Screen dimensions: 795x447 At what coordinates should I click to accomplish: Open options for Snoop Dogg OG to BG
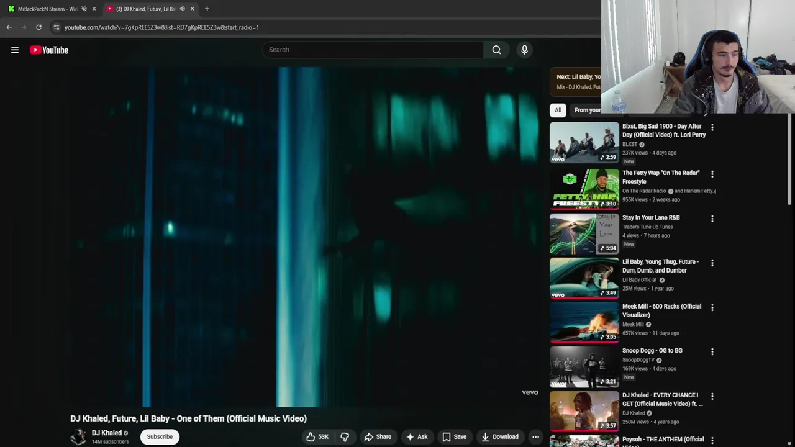[x=712, y=351]
